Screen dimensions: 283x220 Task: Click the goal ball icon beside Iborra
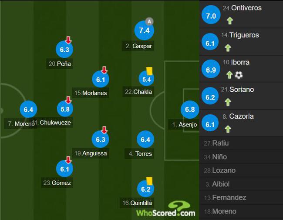(x=239, y=75)
